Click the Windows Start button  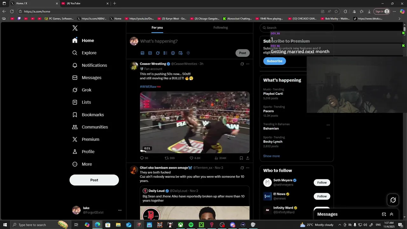click(x=4, y=225)
